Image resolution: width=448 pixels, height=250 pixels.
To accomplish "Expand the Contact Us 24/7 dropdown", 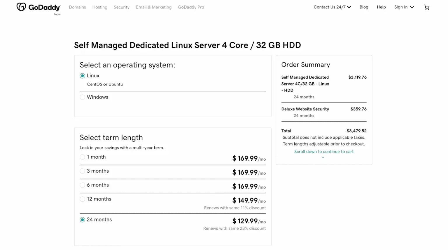I will [x=332, y=7].
